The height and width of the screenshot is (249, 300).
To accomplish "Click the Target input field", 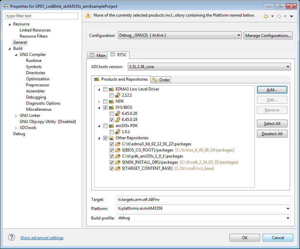I will [203, 199].
